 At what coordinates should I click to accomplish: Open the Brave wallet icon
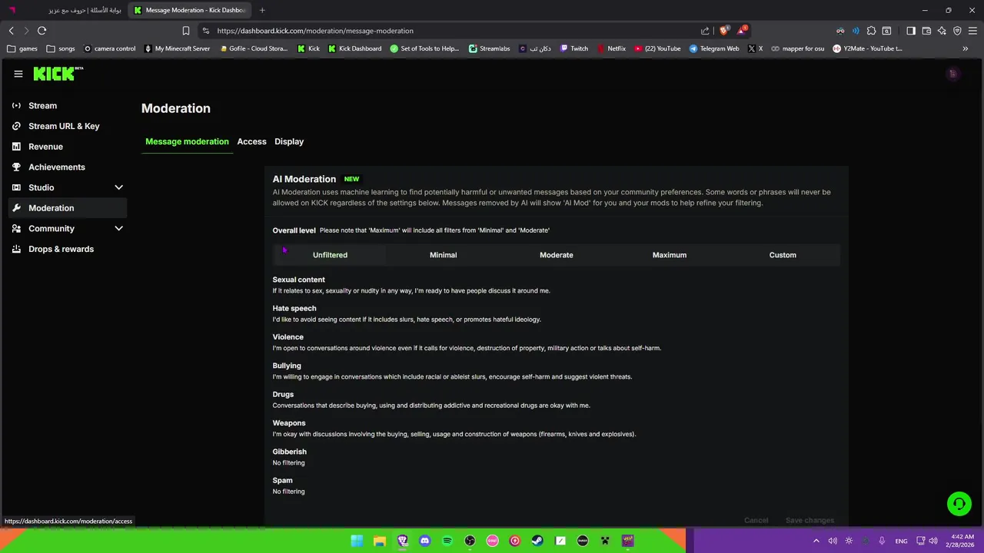(926, 31)
